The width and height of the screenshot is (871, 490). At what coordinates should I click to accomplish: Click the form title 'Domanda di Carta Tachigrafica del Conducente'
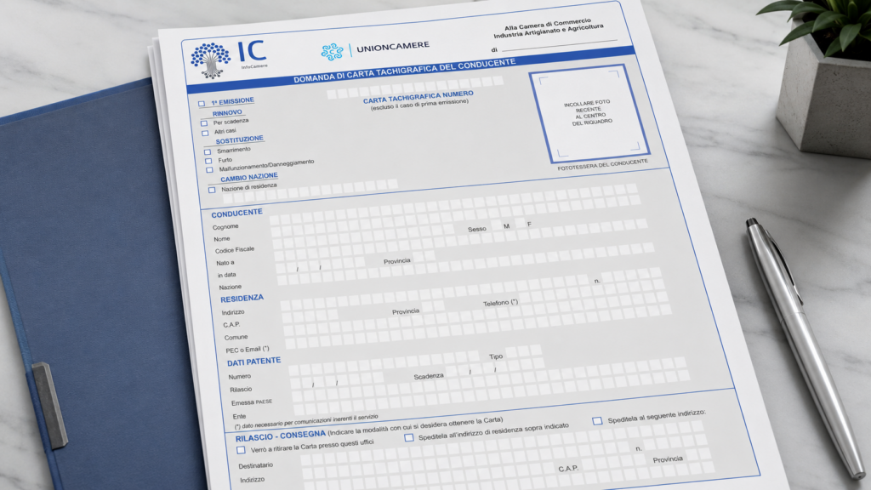(404, 71)
